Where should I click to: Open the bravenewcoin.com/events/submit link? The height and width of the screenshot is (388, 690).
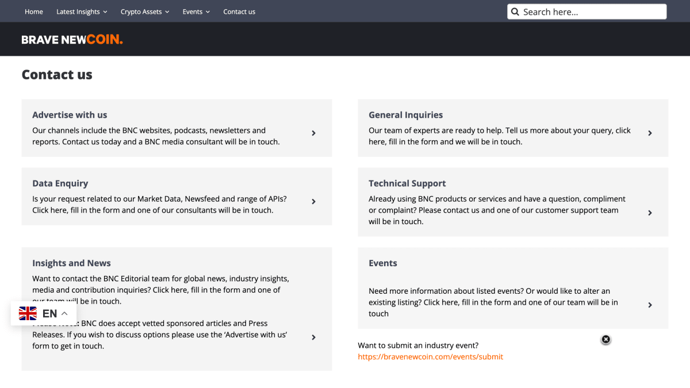[x=430, y=357]
